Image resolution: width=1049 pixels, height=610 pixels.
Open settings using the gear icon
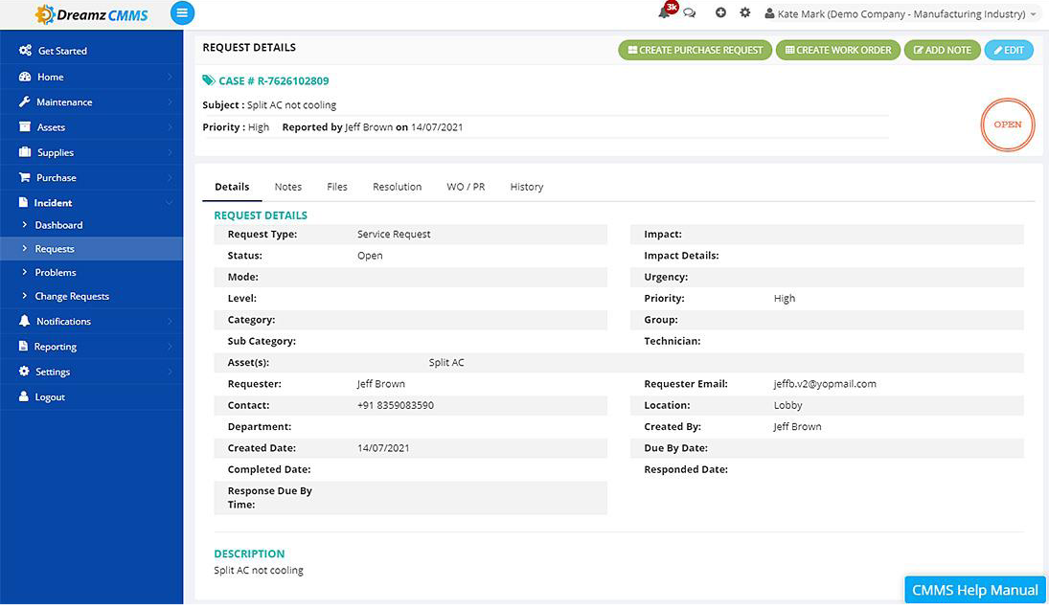(x=745, y=13)
